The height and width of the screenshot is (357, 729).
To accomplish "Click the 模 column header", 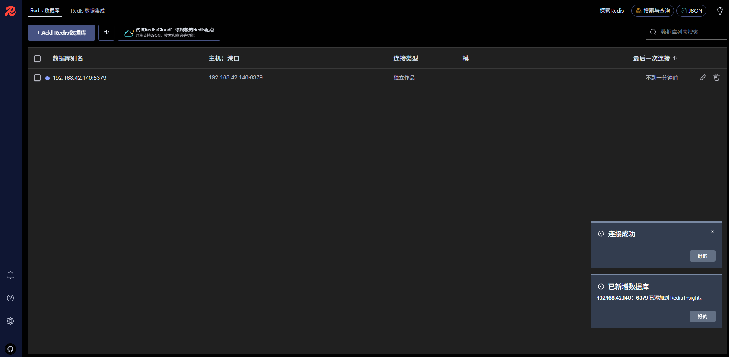I will pos(466,58).
